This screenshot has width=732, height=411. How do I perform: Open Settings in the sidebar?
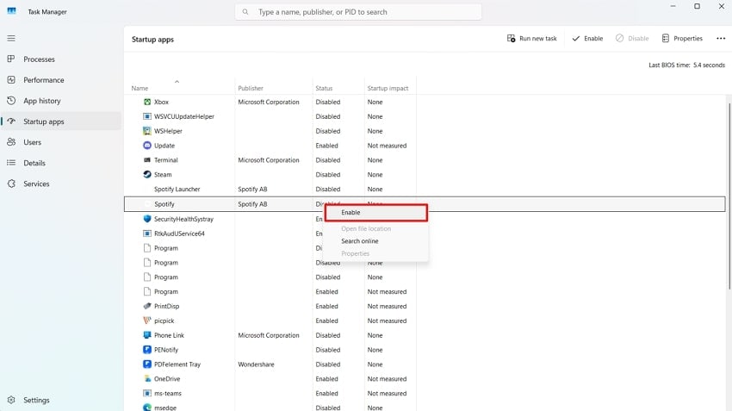(61, 400)
